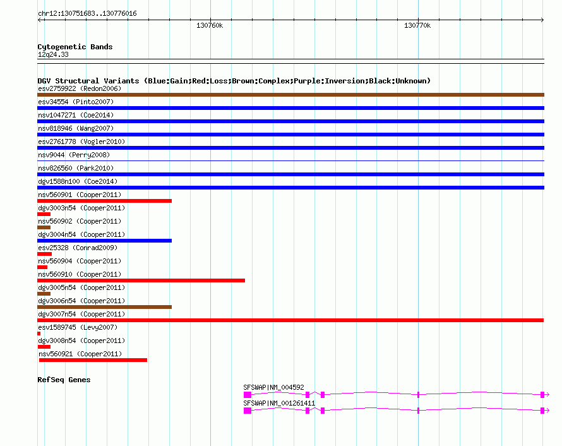Viewport: 562px width, 446px height.
Task: Select the blue nsv818946 gain bar
Action: click(290, 135)
